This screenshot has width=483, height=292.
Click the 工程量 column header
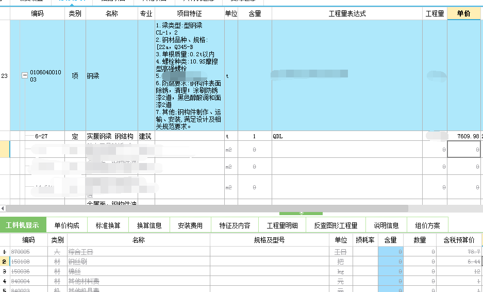[x=435, y=13]
